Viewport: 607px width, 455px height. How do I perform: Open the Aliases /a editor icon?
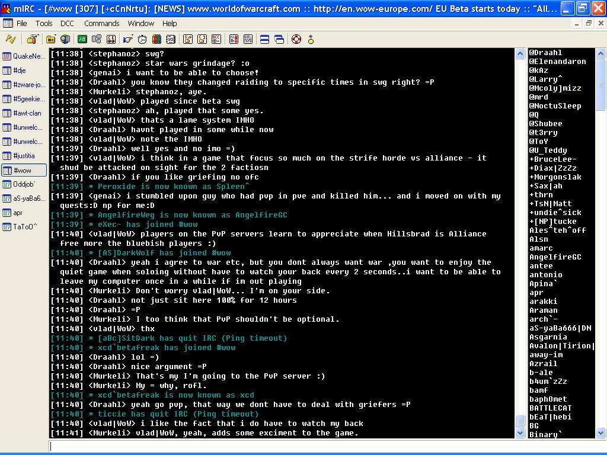pos(82,39)
